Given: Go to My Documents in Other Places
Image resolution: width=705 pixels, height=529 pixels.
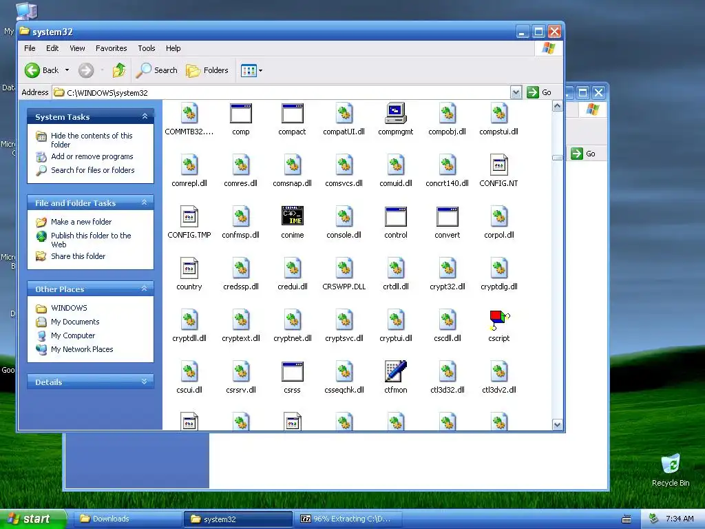Looking at the screenshot, I should 75,322.
